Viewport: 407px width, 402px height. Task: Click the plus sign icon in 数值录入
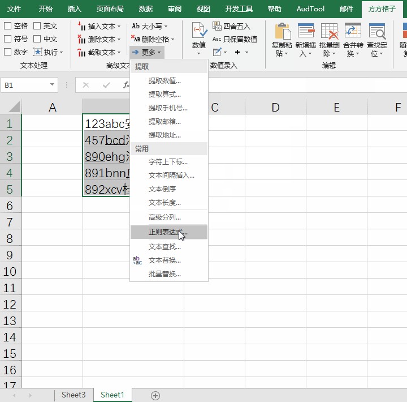coord(237,52)
